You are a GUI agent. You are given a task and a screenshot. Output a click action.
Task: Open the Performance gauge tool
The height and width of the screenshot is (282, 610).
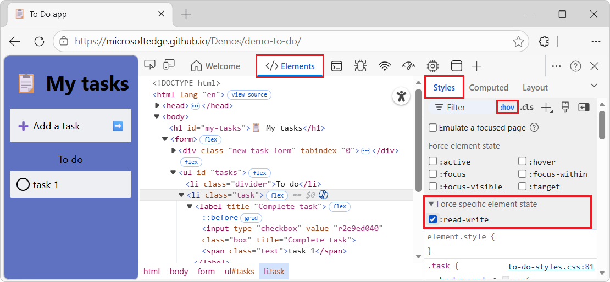coord(408,66)
